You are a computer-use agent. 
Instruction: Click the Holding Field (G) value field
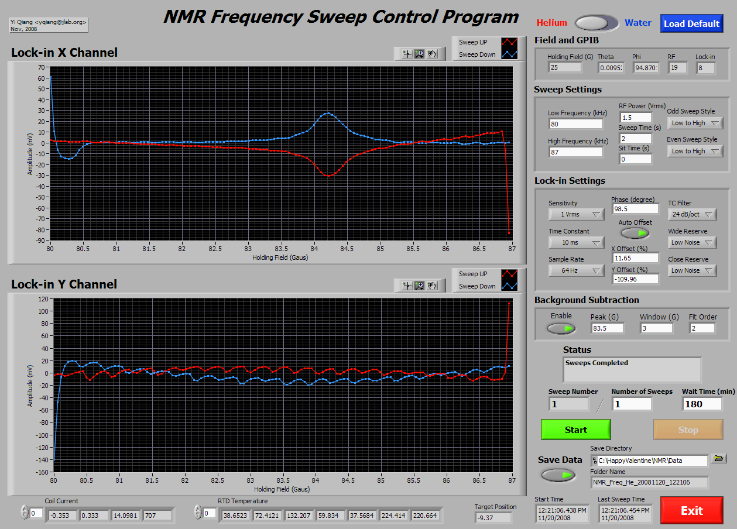tap(565, 68)
